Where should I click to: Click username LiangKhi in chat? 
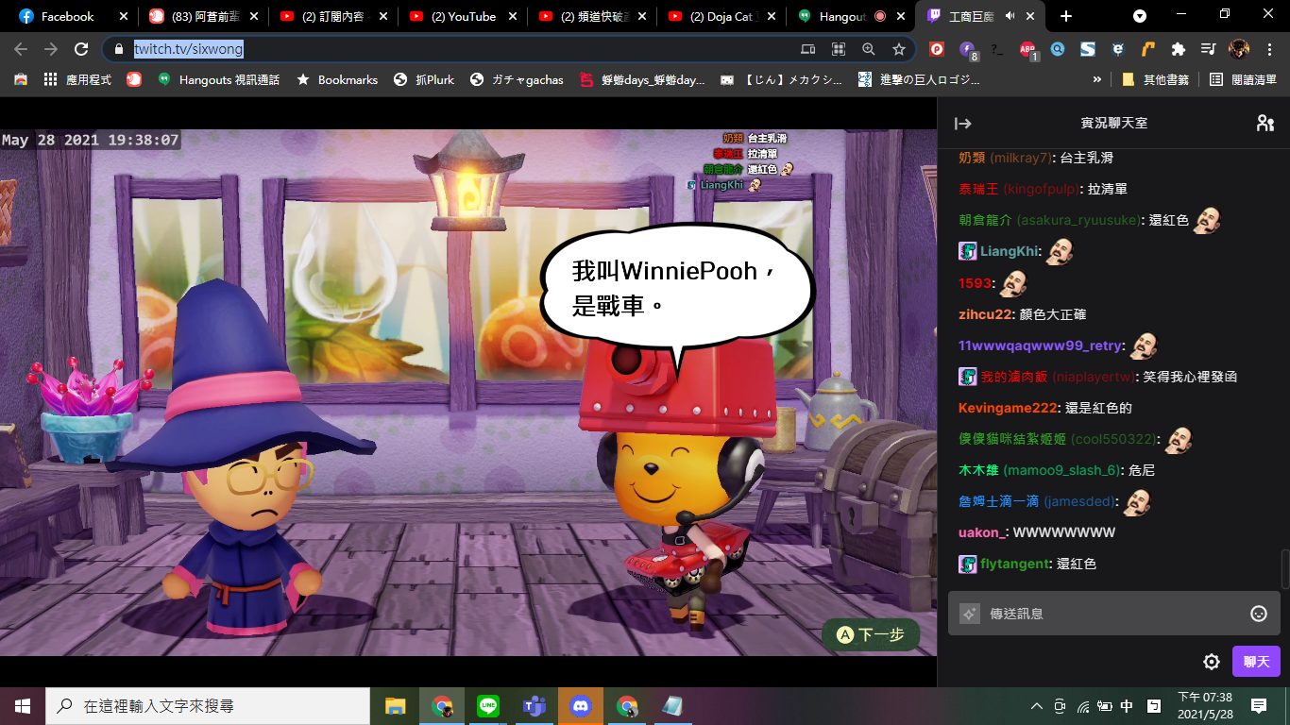(1009, 251)
